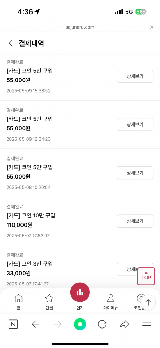Tap the red 인기 chart icon

(80, 293)
